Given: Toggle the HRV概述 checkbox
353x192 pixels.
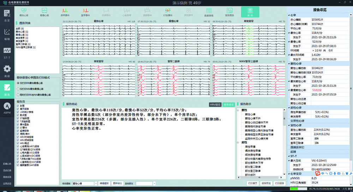Looking at the screenshot, I should pos(18,143).
